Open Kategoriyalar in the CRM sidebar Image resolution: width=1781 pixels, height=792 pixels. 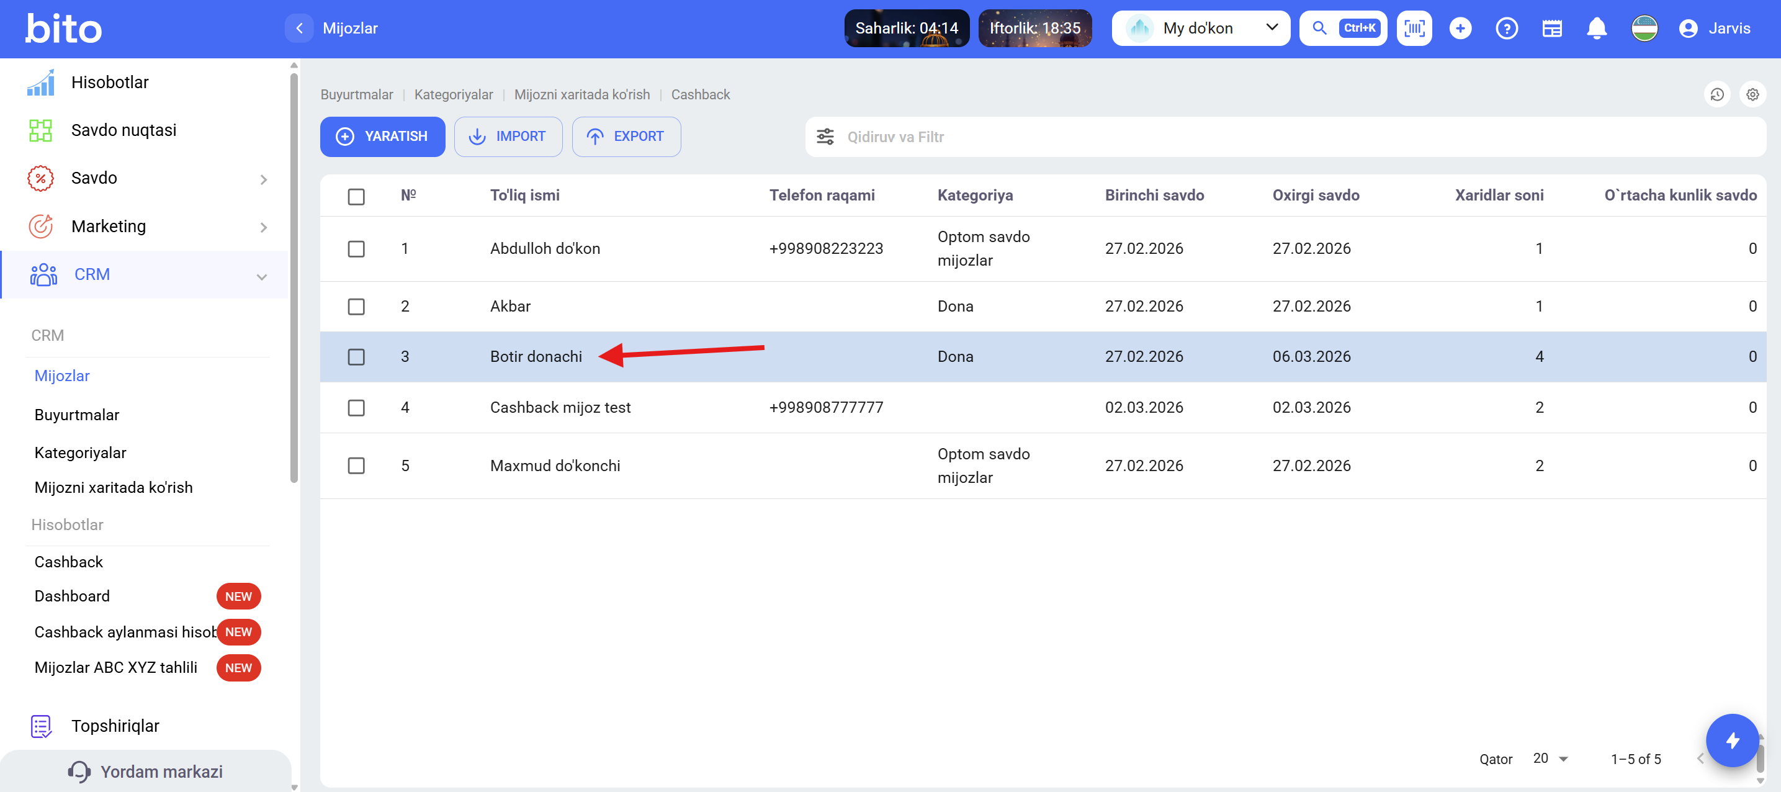point(80,453)
